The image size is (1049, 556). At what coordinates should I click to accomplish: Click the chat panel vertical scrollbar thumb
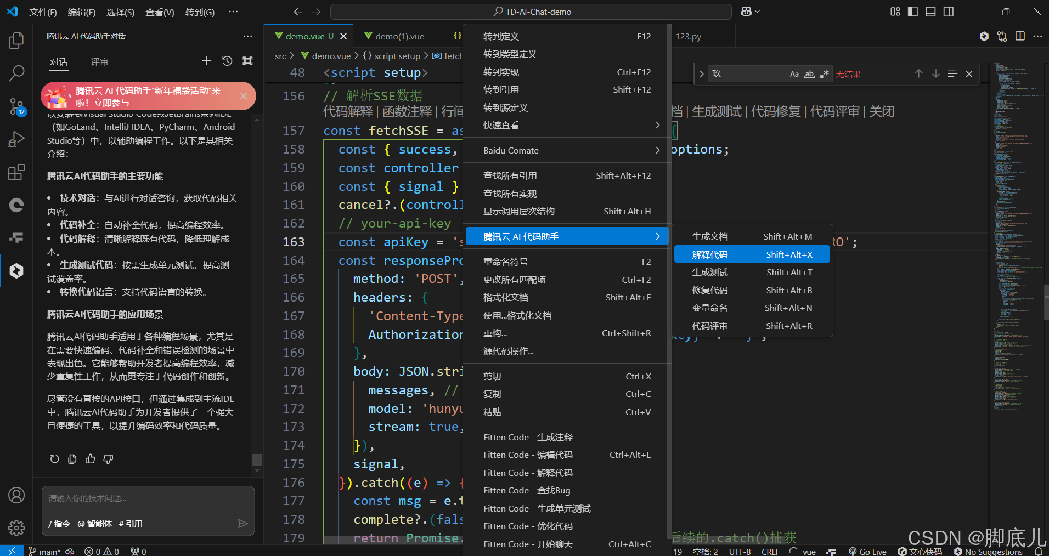point(256,459)
